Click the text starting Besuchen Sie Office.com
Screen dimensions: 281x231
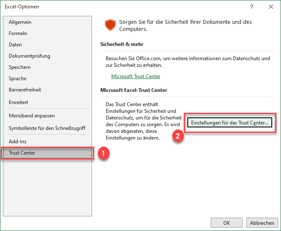(x=188, y=62)
